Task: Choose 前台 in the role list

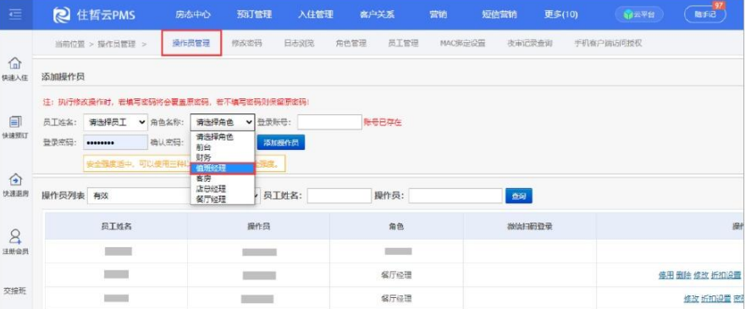Action: pyautogui.click(x=223, y=147)
